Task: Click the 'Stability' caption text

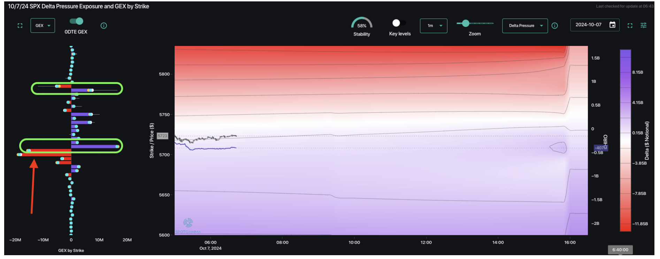Action: pos(362,34)
